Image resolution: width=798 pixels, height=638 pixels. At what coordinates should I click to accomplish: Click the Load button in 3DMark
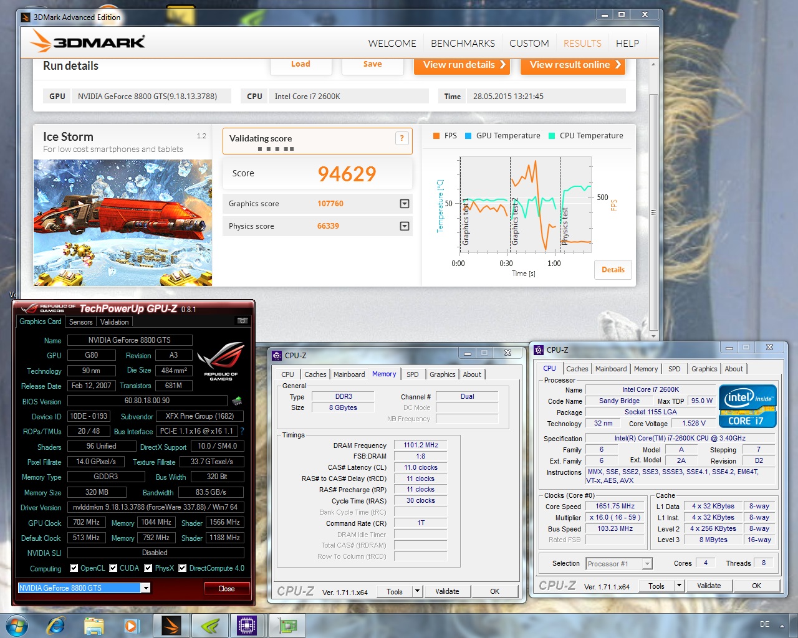pos(300,65)
